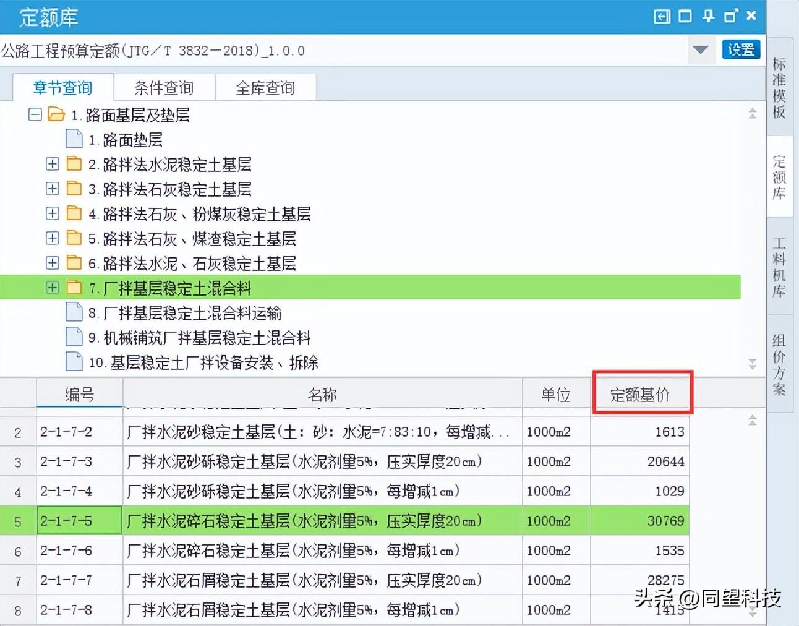799x626 pixels.
Task: Click row number 6 header
Action: pos(18,551)
